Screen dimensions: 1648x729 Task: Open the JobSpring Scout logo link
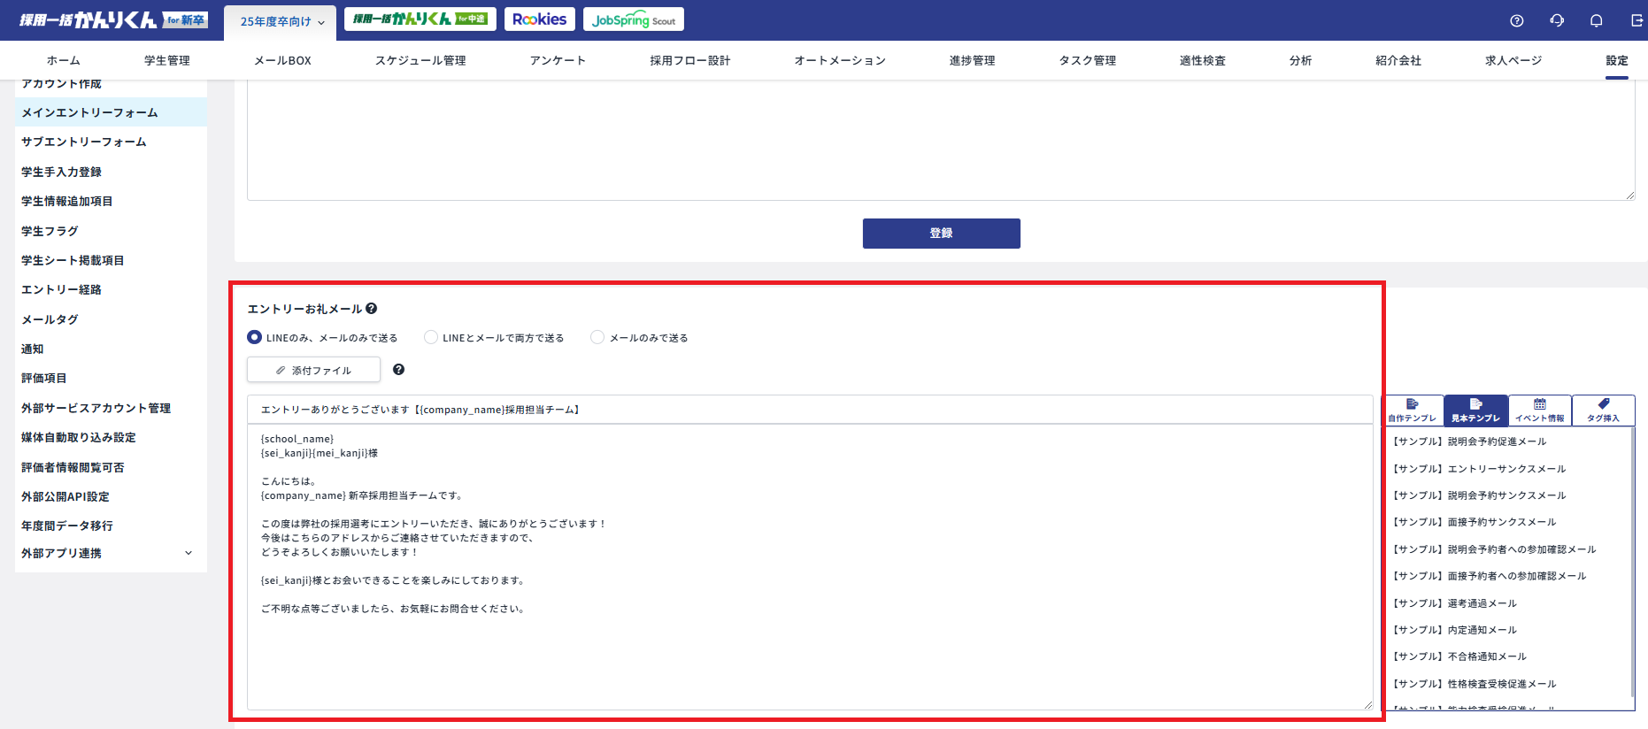click(x=633, y=19)
